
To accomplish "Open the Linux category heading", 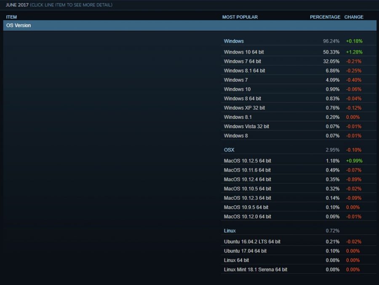I will 230,231.
